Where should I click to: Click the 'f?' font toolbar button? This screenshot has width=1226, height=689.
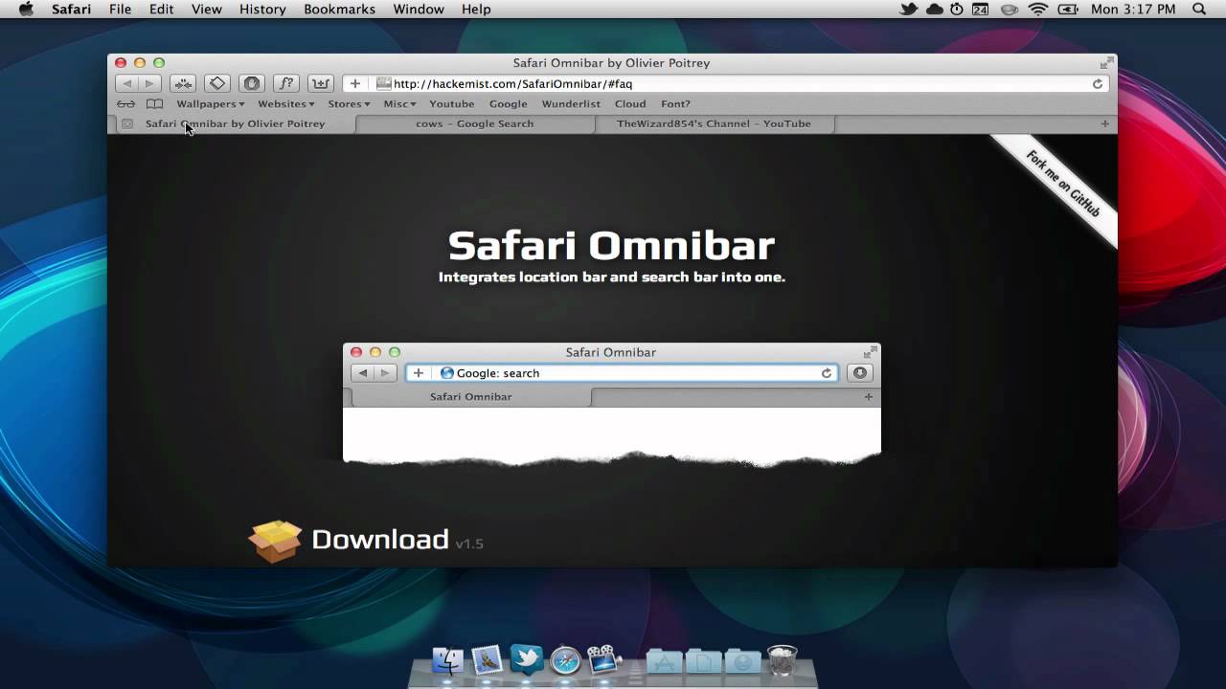(x=286, y=83)
